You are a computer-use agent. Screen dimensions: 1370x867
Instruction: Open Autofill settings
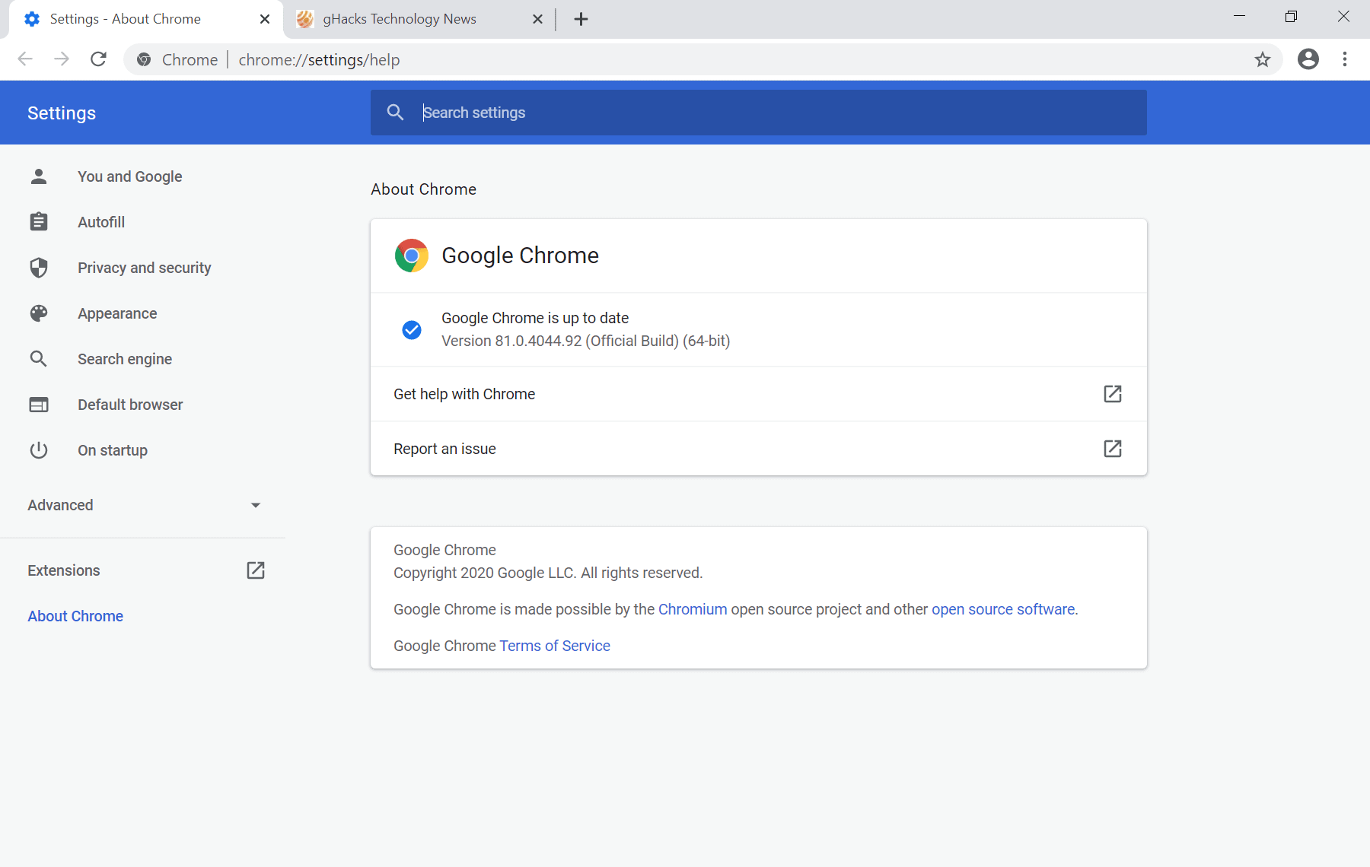(101, 222)
